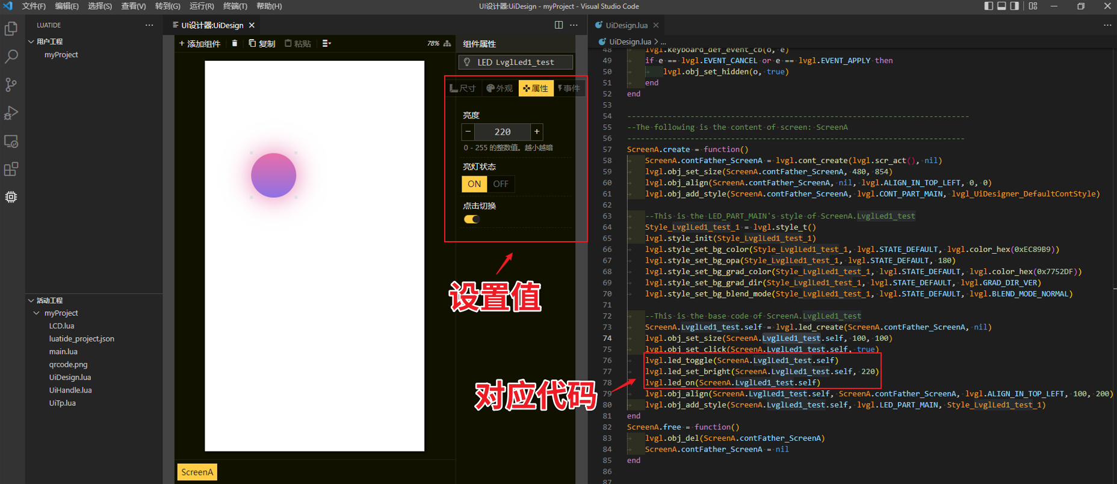Viewport: 1117px width, 484px height.
Task: Click the 复制 button
Action: (262, 43)
